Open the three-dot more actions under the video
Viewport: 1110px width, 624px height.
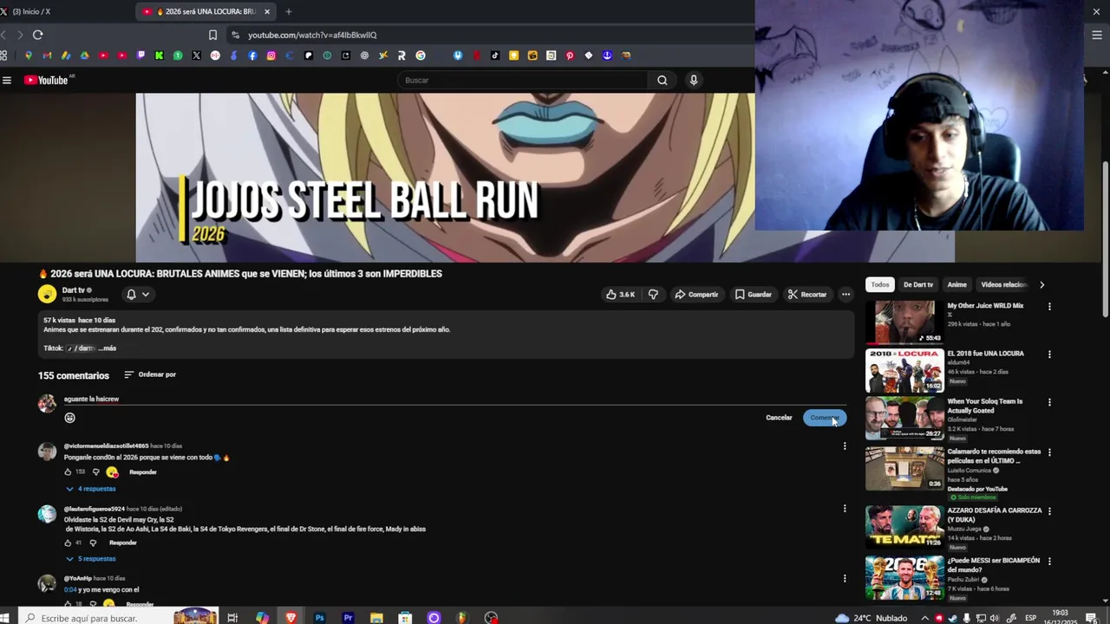(846, 295)
